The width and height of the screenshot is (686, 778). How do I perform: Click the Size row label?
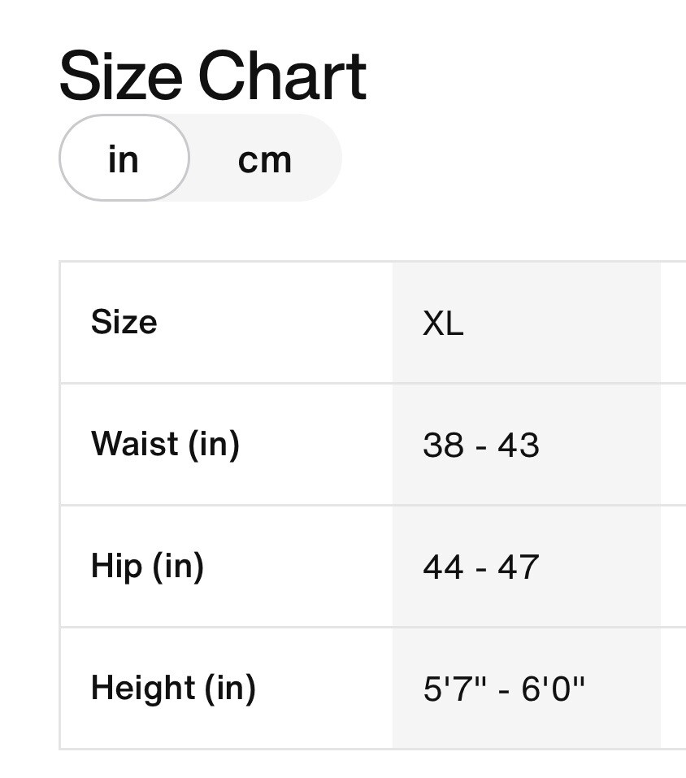[124, 322]
